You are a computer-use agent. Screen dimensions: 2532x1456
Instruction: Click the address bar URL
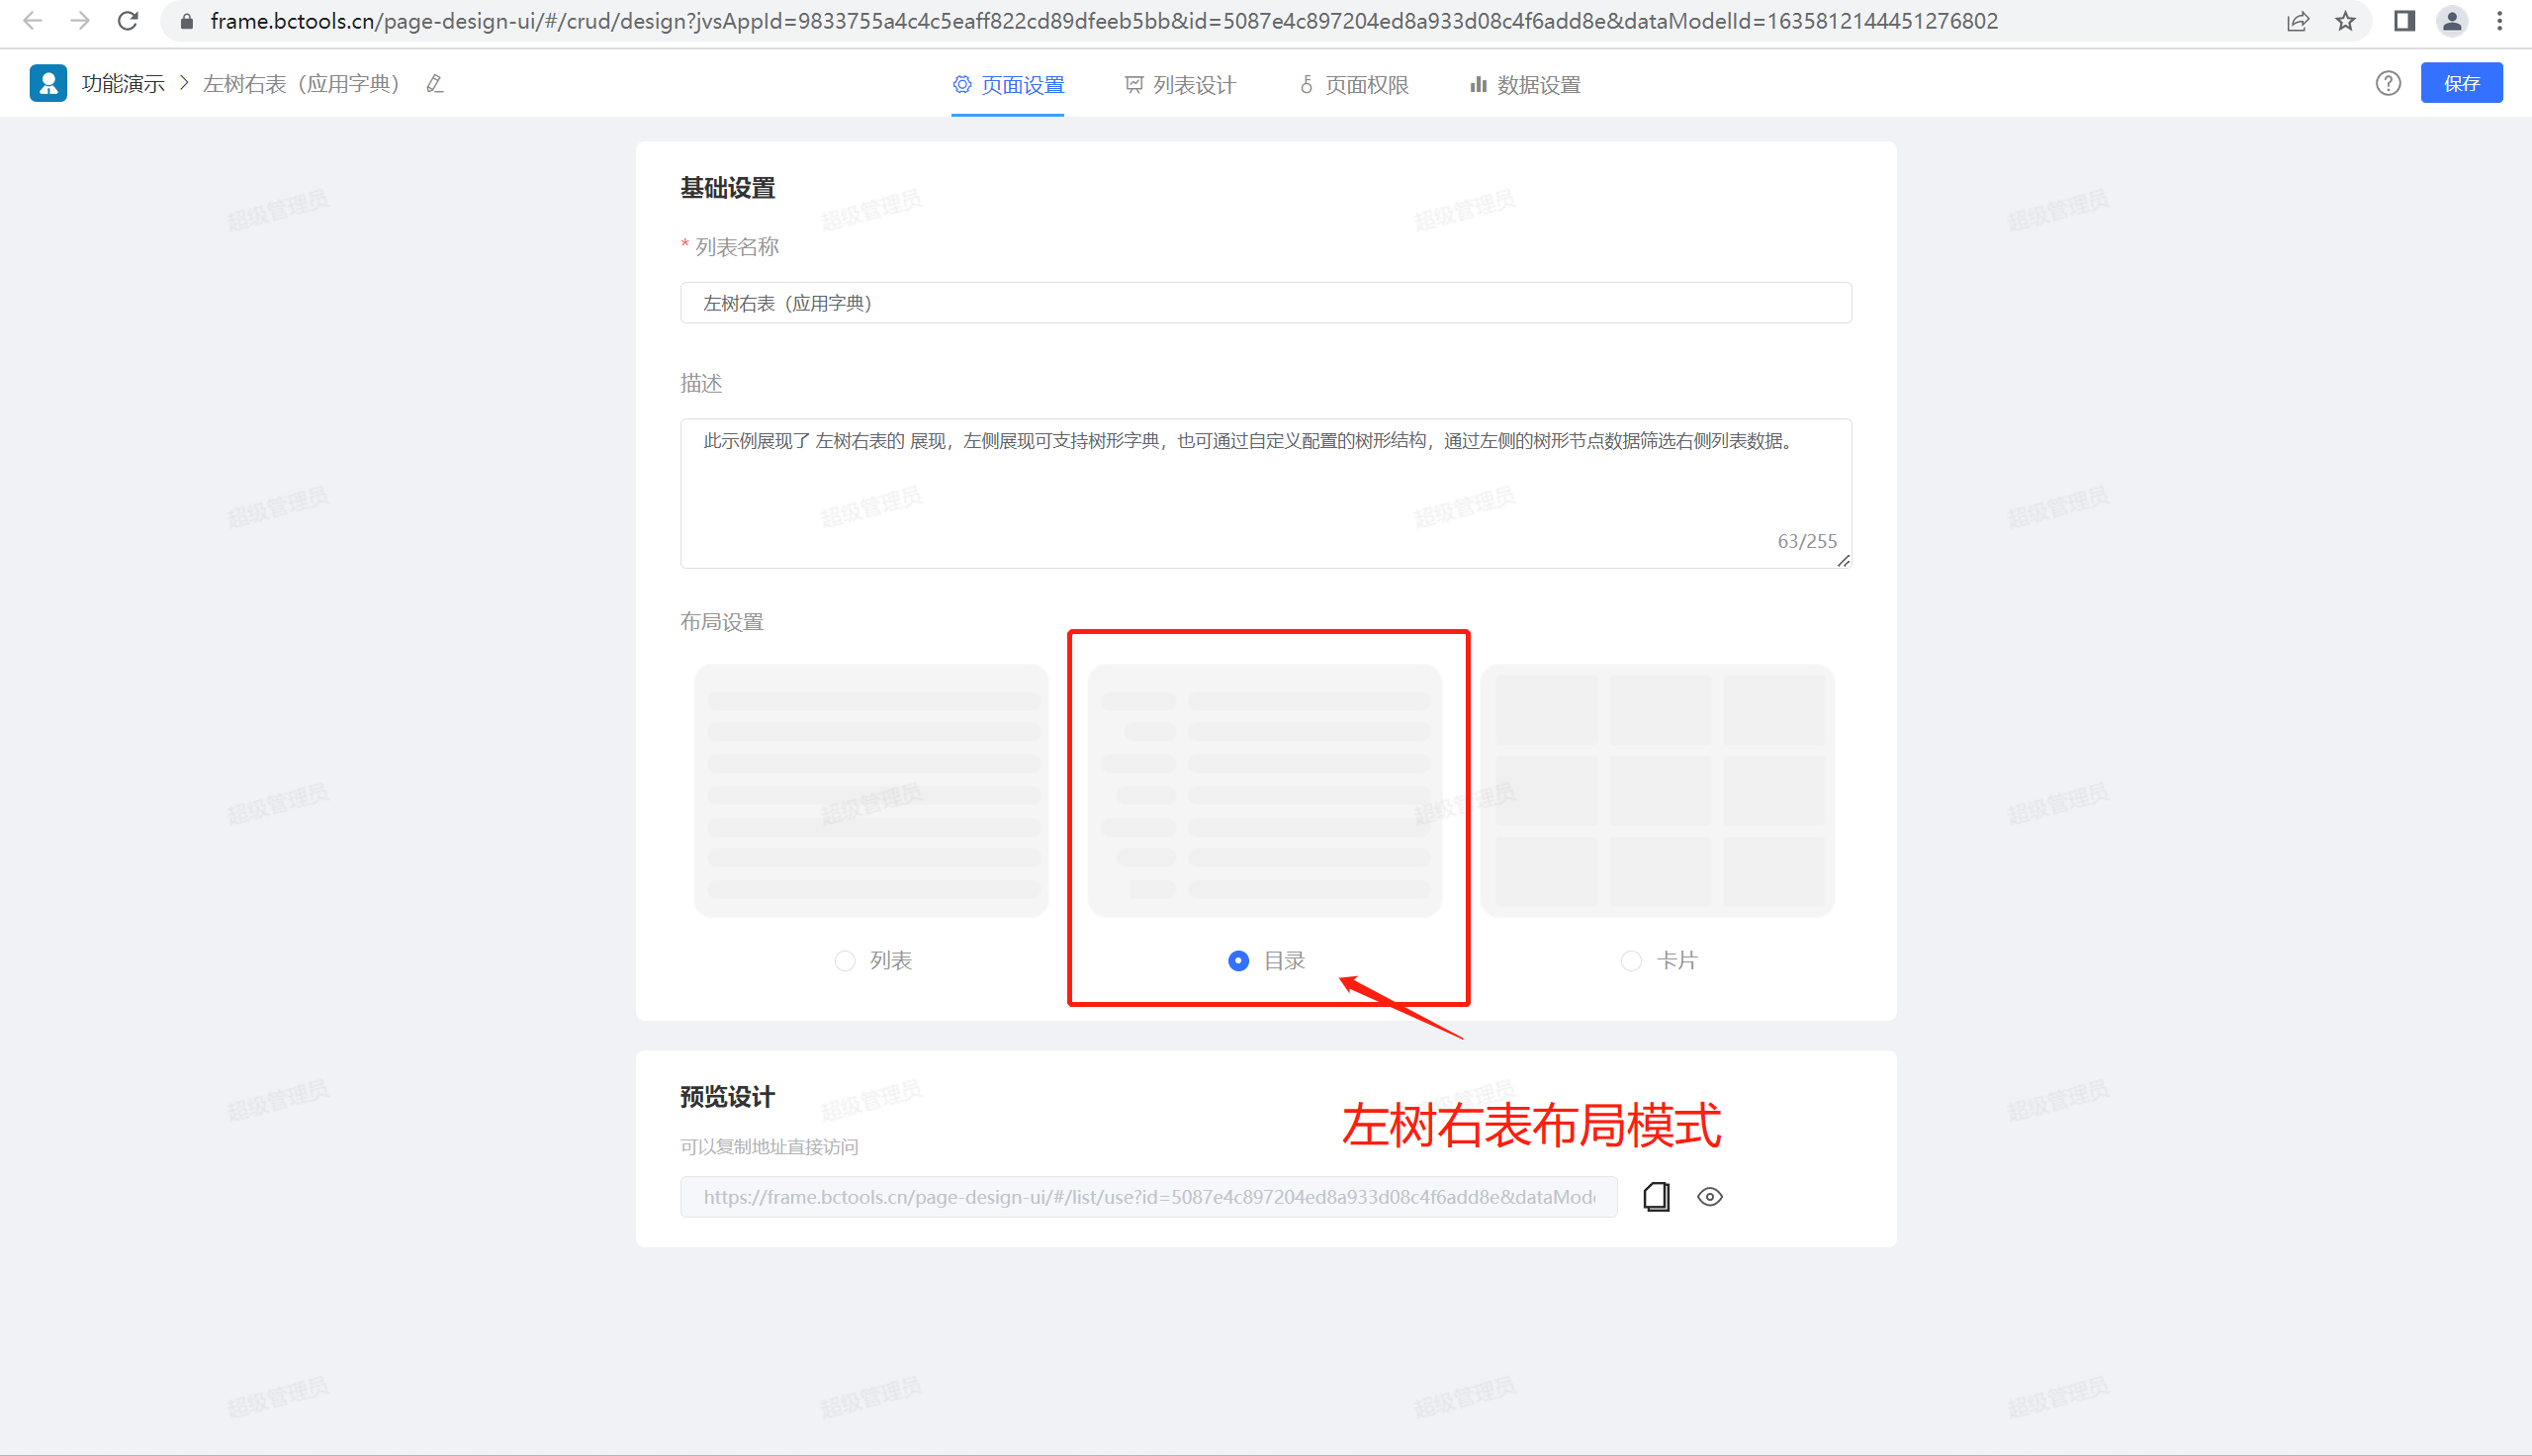coord(1104,21)
